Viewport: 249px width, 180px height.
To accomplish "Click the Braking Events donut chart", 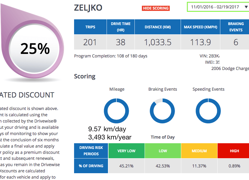I will tap(162, 111).
